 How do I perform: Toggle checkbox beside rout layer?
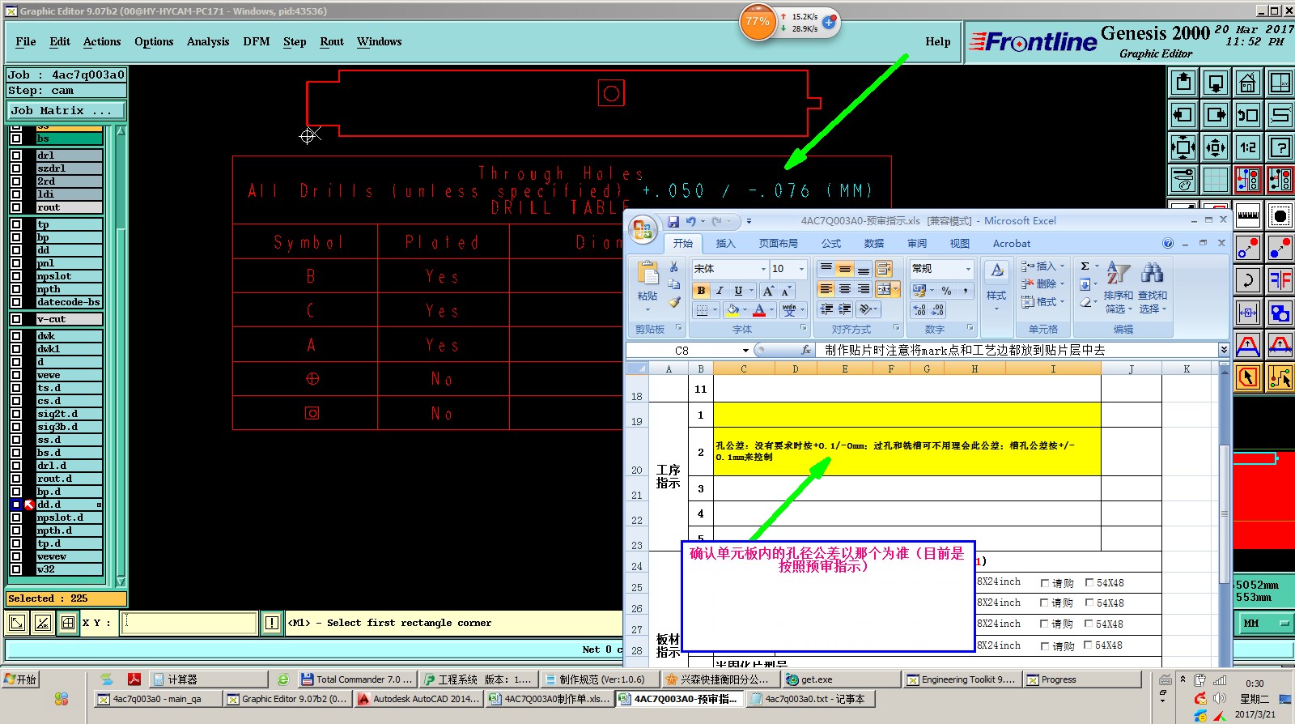[x=16, y=207]
